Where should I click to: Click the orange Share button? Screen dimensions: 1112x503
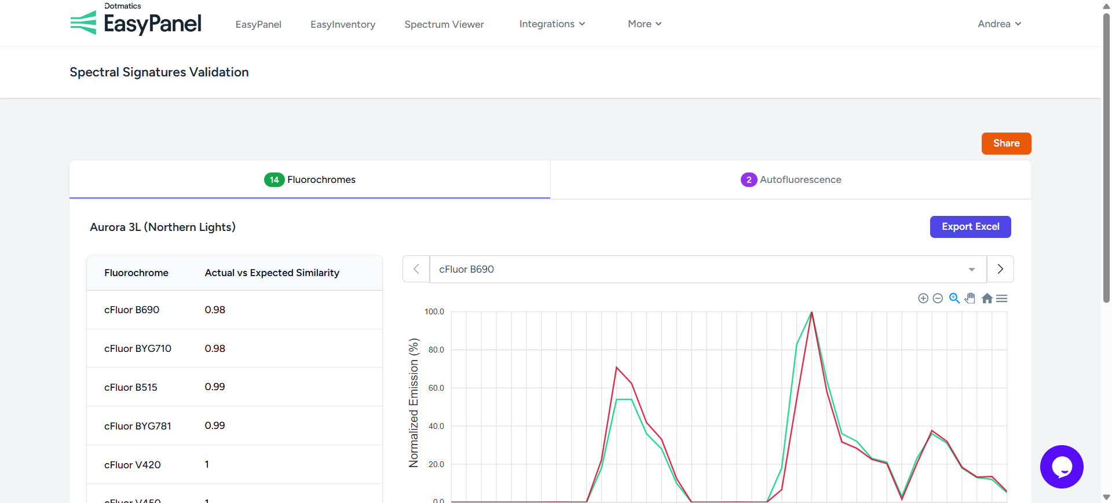(x=1006, y=144)
